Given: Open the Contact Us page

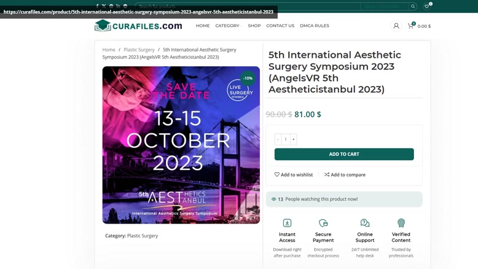Looking at the screenshot, I should click(x=280, y=26).
